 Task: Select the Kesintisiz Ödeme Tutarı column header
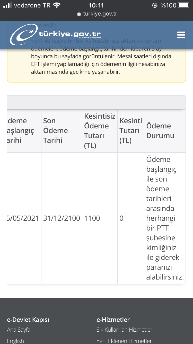point(100,131)
